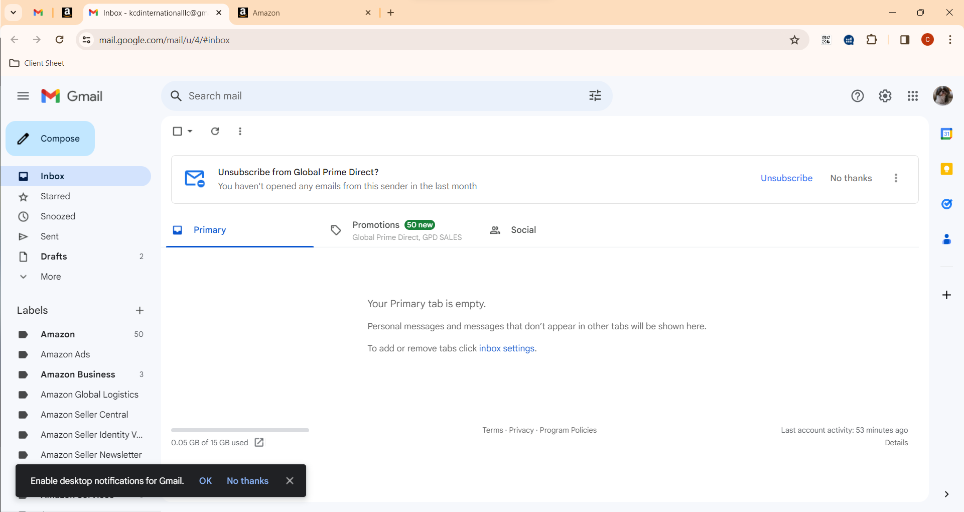Open the Gmail main menu hamburger icon

(x=23, y=96)
